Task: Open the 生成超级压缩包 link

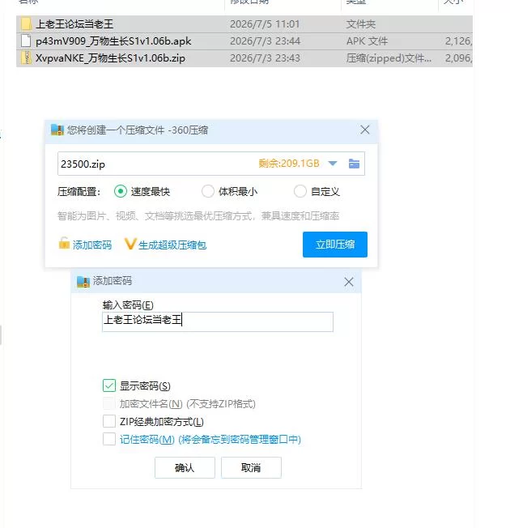Action: pos(172,245)
